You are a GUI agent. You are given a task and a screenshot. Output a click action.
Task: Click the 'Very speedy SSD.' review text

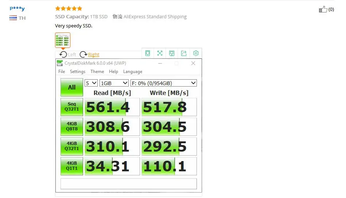click(74, 26)
